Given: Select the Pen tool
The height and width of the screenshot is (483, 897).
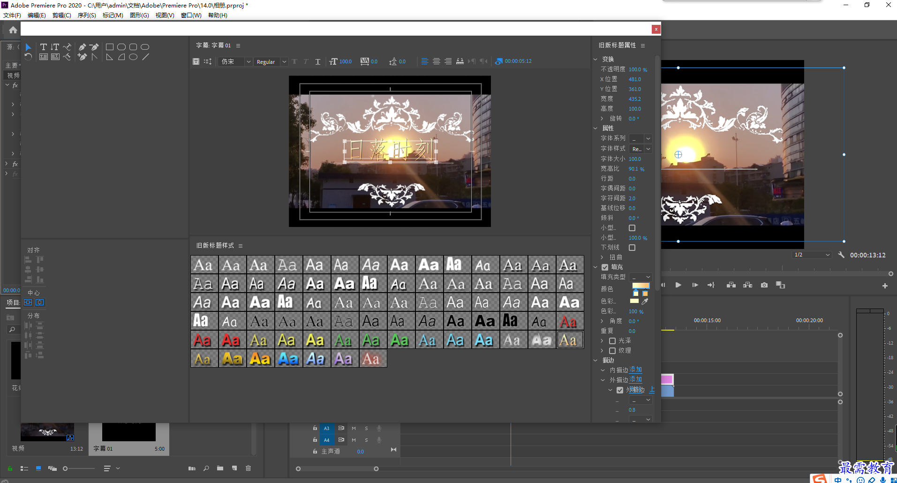Looking at the screenshot, I should coord(82,47).
